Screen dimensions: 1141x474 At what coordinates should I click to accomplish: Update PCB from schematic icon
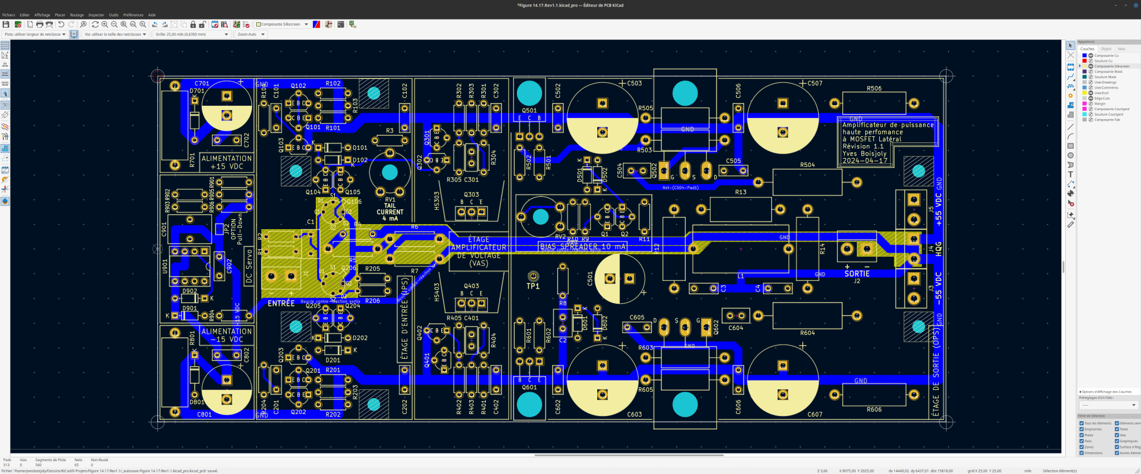[237, 24]
